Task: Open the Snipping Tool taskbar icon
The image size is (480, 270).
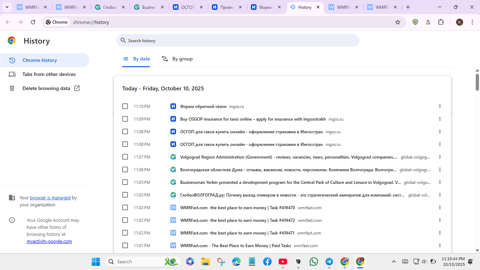Action: tap(221, 262)
